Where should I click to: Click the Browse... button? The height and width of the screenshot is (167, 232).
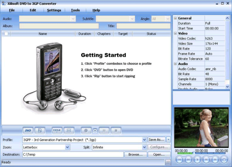pos(135,154)
